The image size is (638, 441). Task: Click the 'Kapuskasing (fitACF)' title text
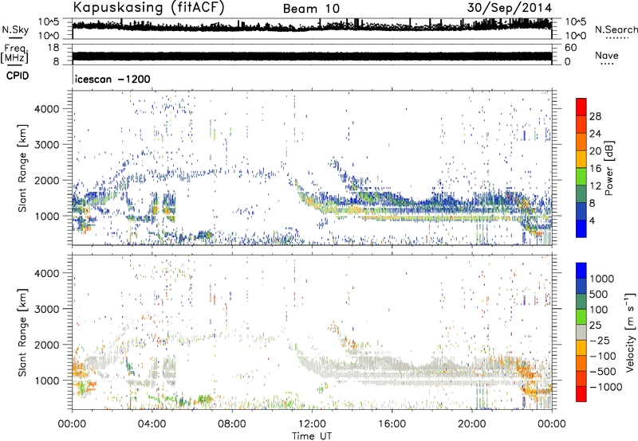pyautogui.click(x=148, y=7)
